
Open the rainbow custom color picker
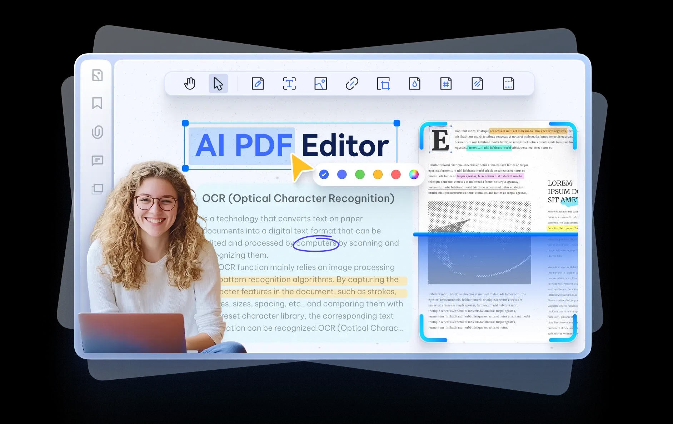414,174
